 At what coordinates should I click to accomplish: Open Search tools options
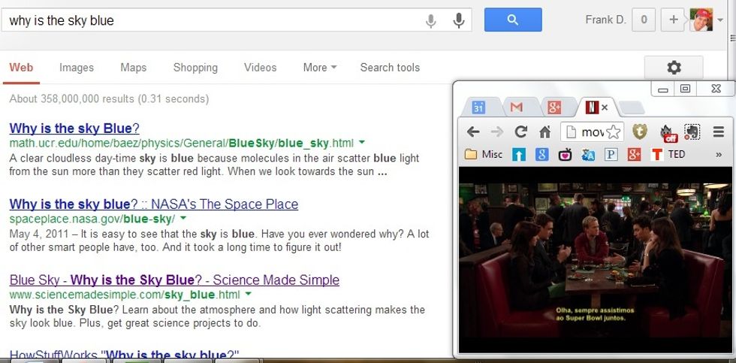point(390,68)
